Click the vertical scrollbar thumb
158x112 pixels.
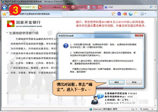(155, 60)
